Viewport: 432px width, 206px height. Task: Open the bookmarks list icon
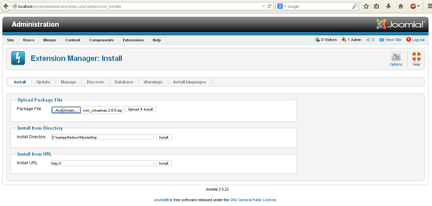(376, 6)
